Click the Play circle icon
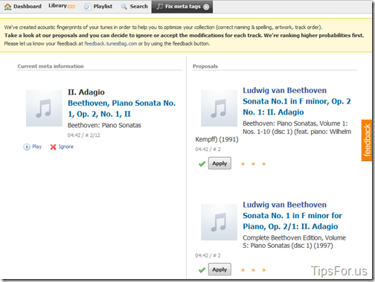This screenshot has height=282, width=375. tap(27, 147)
